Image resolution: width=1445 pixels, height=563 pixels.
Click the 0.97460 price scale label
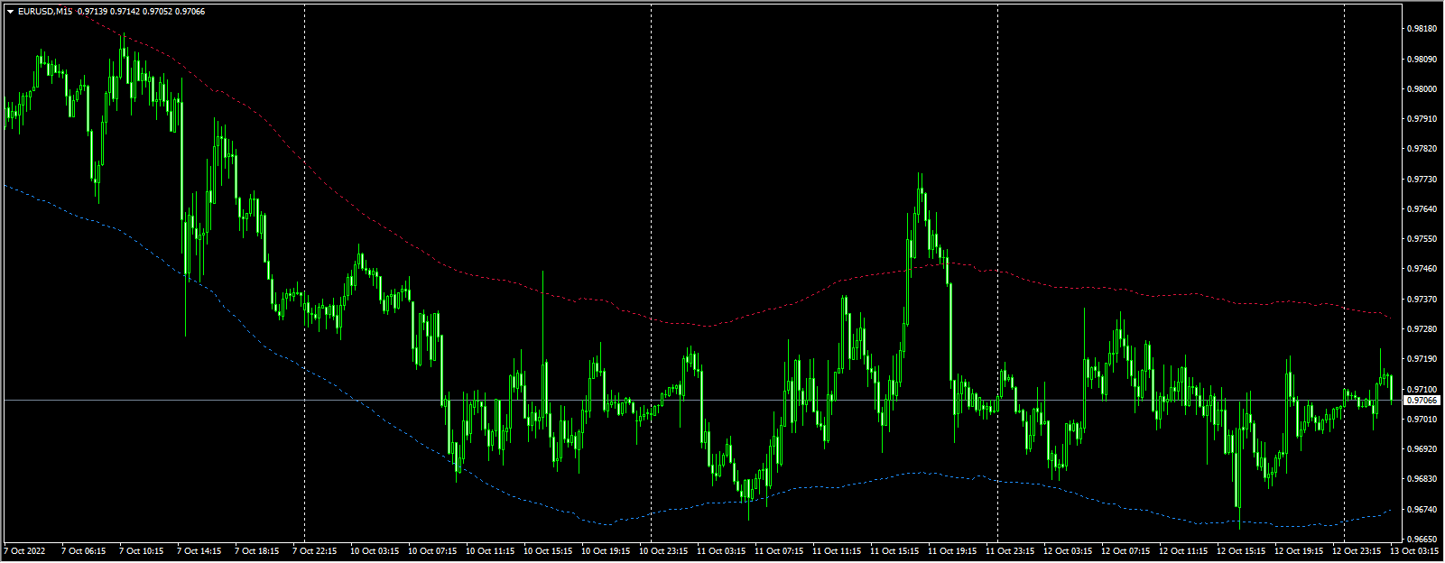coord(1422,269)
